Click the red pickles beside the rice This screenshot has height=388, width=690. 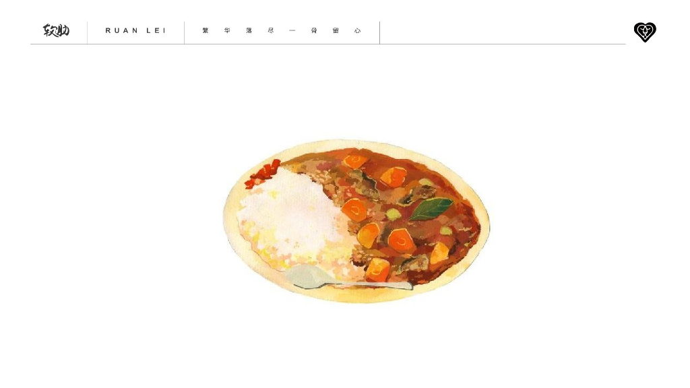(x=263, y=174)
